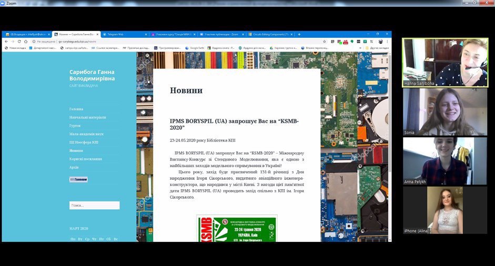Click the Zoom window title icon

pos(3,3)
